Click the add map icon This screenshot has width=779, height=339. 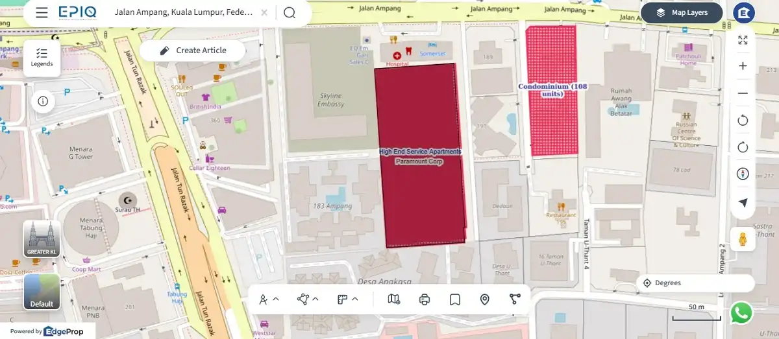click(394, 299)
